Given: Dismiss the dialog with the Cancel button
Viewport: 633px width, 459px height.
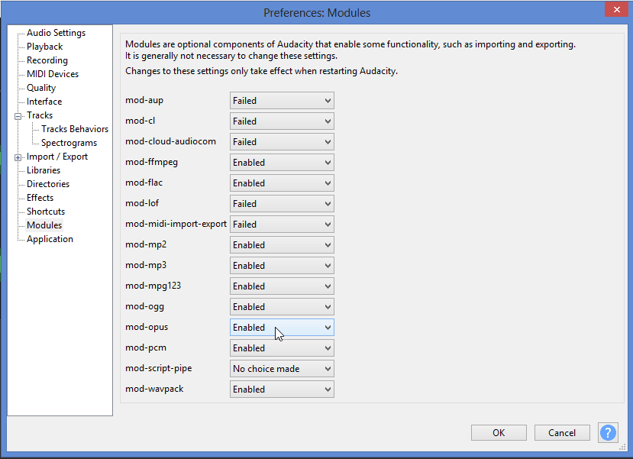Looking at the screenshot, I should [562, 432].
